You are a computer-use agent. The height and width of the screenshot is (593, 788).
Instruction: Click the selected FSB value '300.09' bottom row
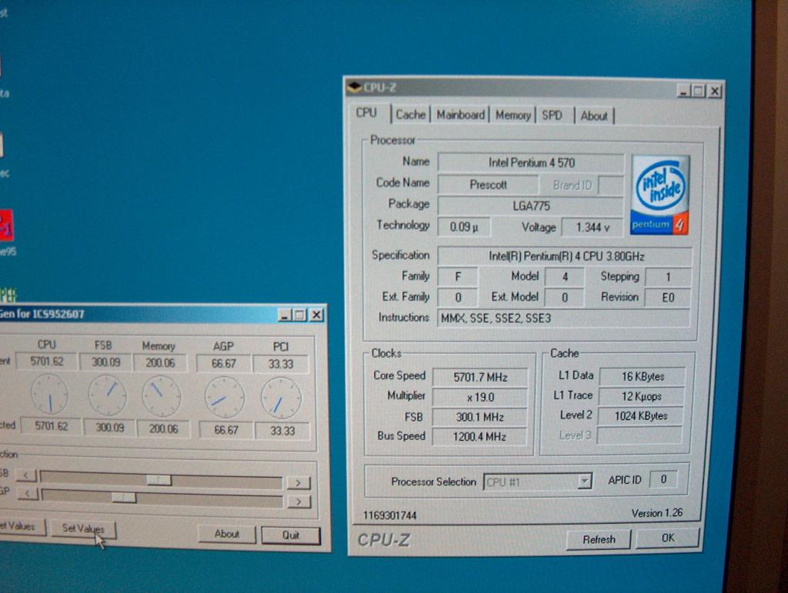point(109,428)
